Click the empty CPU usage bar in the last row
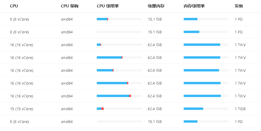 (x=119, y=121)
